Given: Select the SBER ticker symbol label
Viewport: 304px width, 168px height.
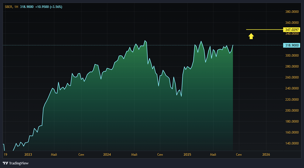Looking at the screenshot, I should tap(9, 7).
